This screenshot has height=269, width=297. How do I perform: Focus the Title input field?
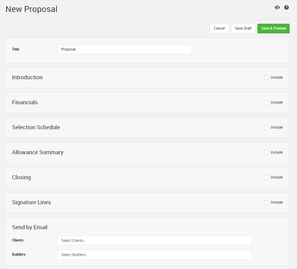[x=124, y=49]
